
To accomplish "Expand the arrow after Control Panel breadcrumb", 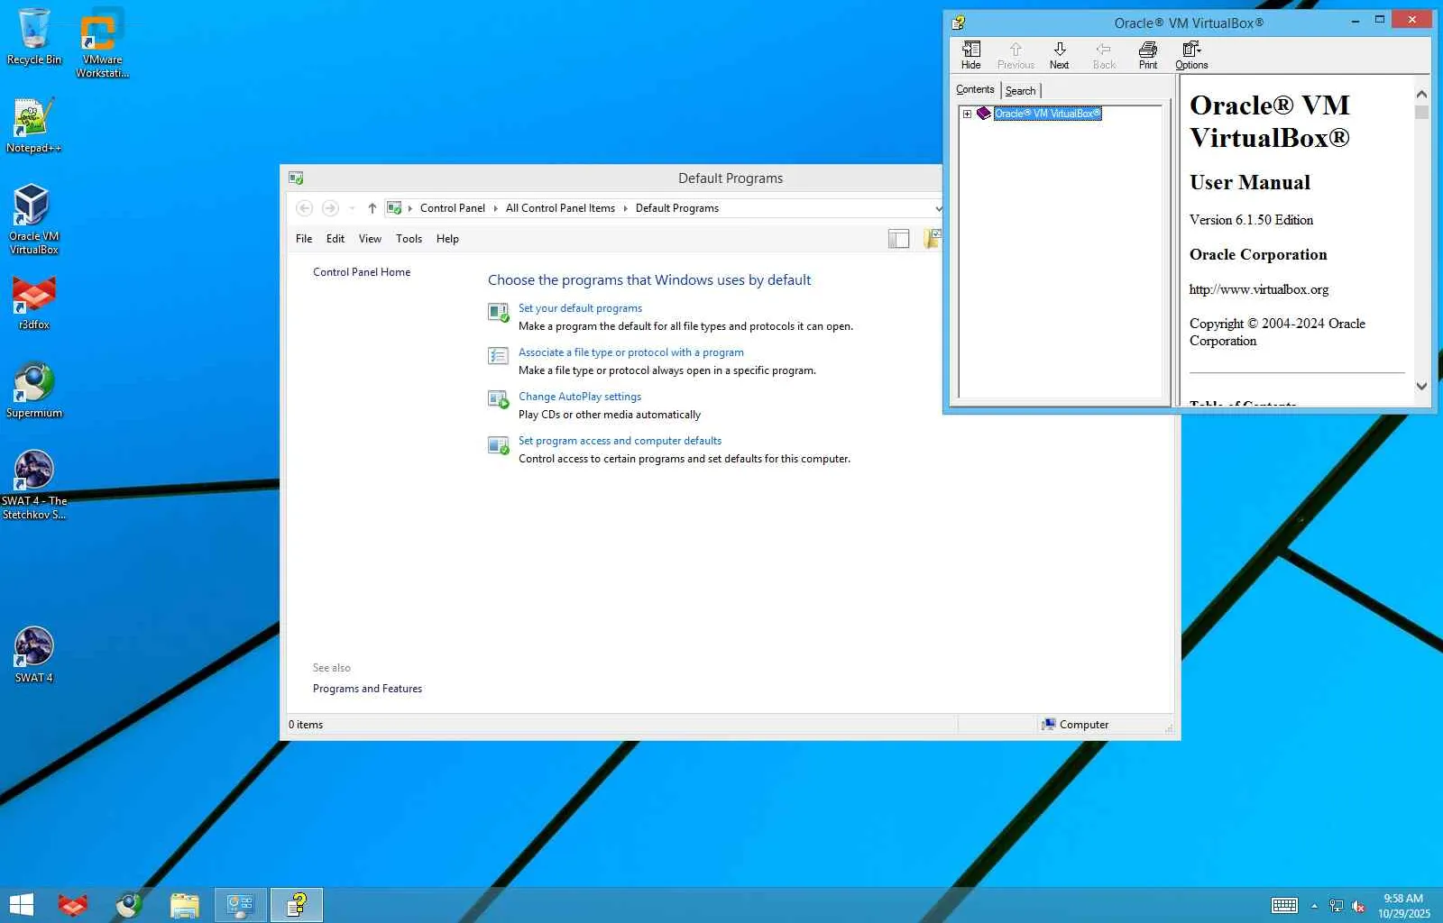I will coord(495,208).
